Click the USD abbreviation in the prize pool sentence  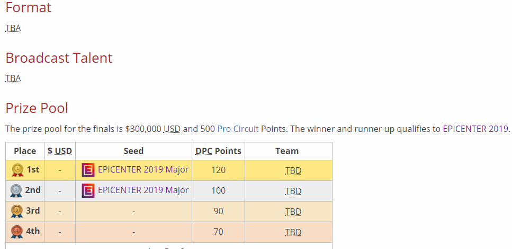[172, 129]
